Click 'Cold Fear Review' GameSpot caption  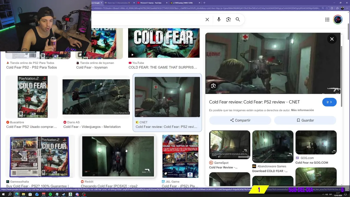[223, 167]
